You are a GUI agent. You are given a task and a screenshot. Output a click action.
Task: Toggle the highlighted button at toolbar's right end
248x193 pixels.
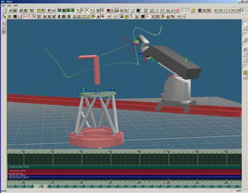pyautogui.click(x=243, y=10)
